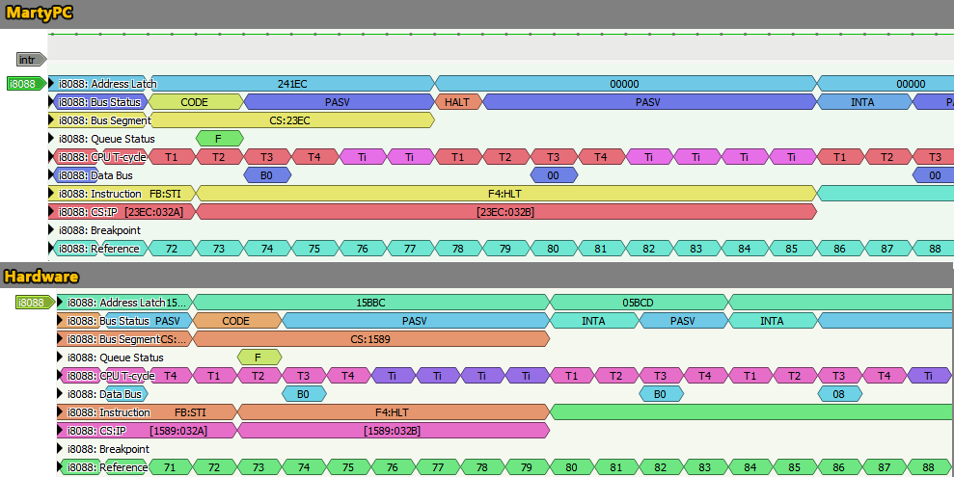Select reference 71 block in Hardware

click(x=170, y=466)
